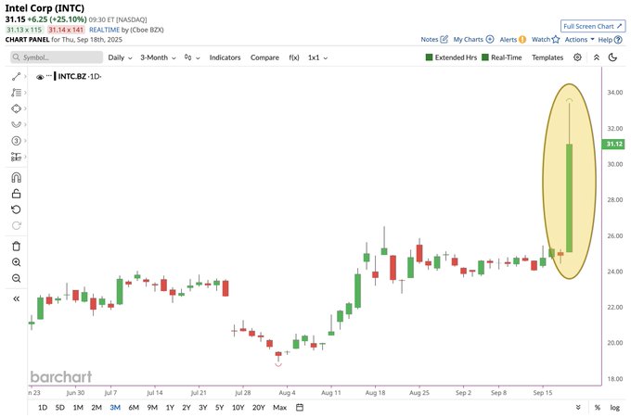The image size is (631, 418).
Task: Select the 5D range tab
Action: pos(59,407)
